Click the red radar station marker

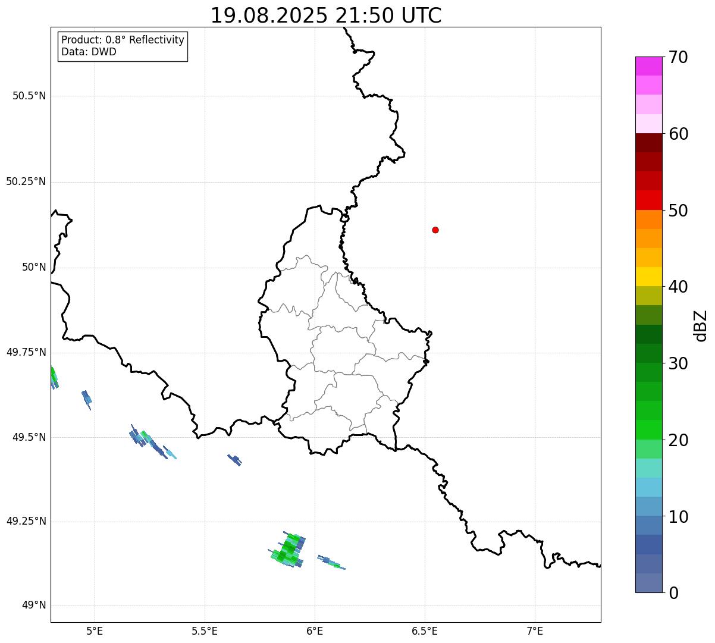[435, 230]
